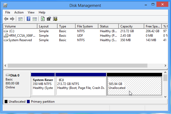Select the 585.94 GB Unallocated space

pyautogui.click(x=134, y=86)
